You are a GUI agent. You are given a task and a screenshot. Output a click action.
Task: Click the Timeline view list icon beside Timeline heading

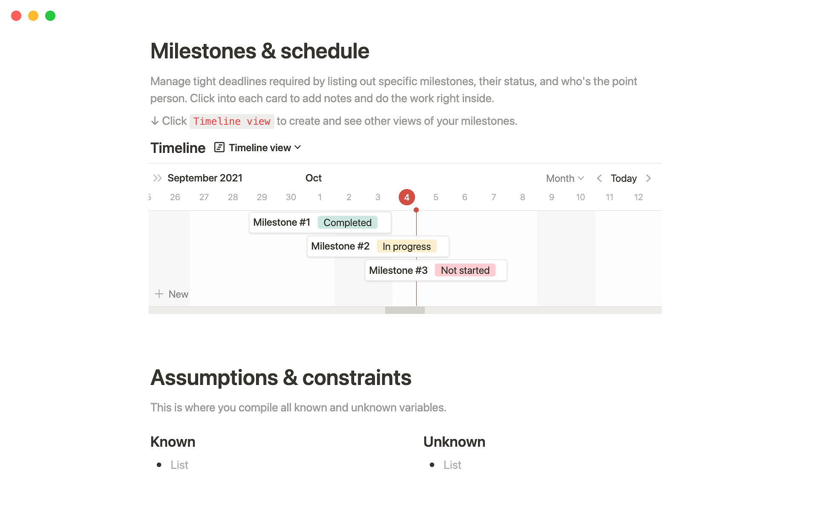click(x=219, y=147)
